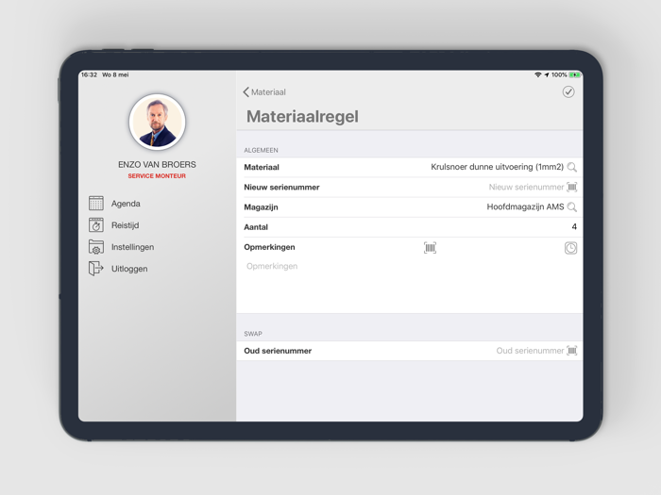Tap barcode icon in Opmerkingen row

[430, 247]
